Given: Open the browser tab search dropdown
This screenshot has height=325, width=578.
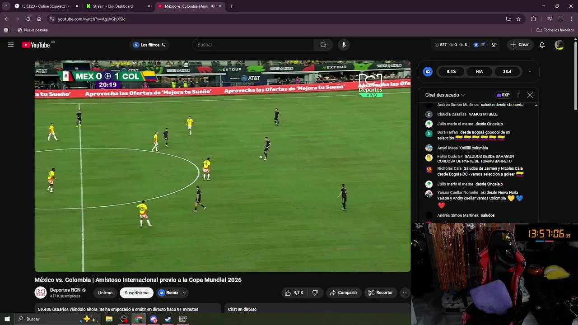Looking at the screenshot, I should pos(6,6).
